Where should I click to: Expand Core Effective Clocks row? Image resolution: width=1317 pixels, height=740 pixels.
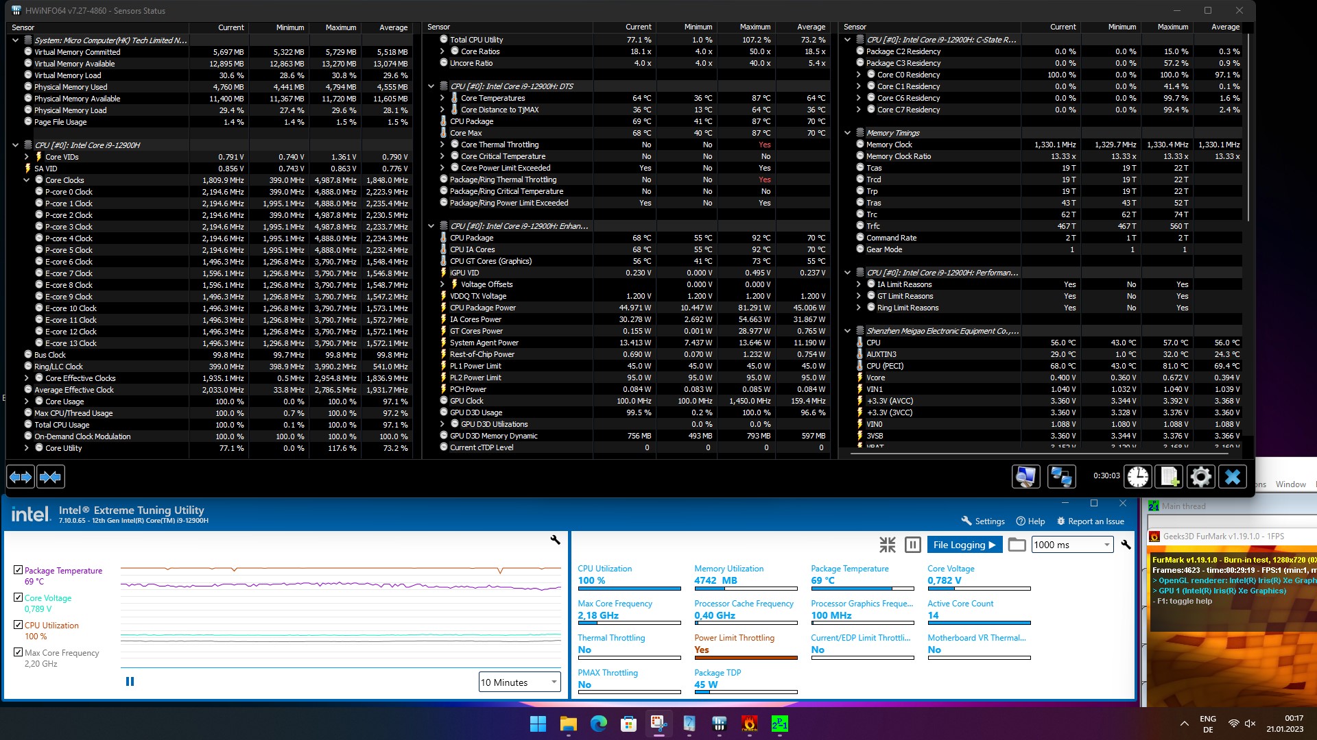(27, 378)
